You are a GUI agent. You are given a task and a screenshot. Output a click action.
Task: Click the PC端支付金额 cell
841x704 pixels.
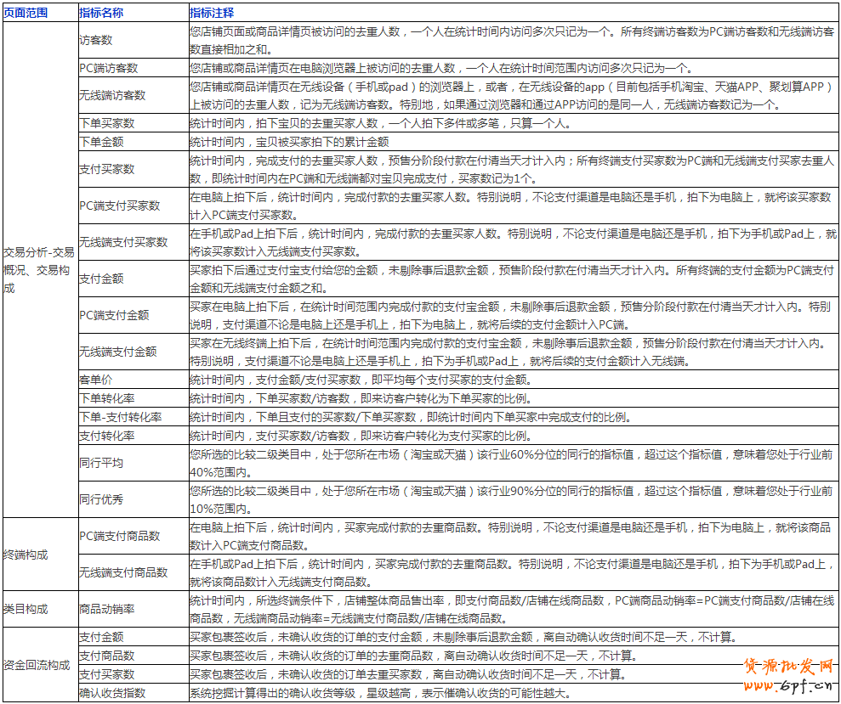tap(133, 316)
